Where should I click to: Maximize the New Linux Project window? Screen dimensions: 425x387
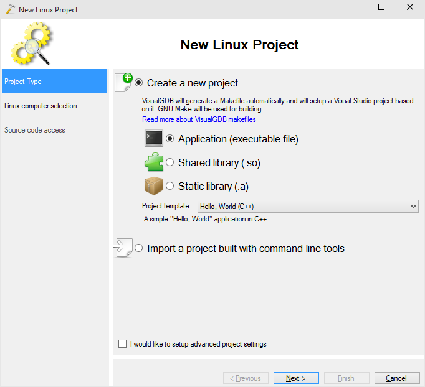click(381, 7)
